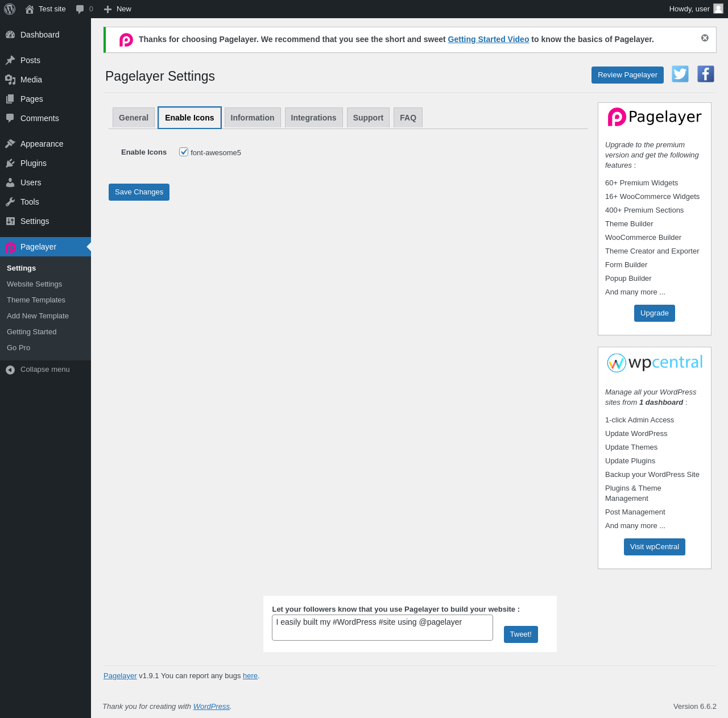
Task: Open the Support tab
Action: point(368,118)
